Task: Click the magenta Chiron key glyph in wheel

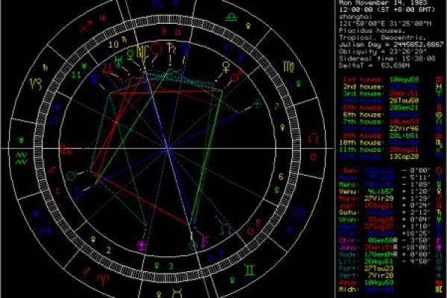Action: point(205,240)
